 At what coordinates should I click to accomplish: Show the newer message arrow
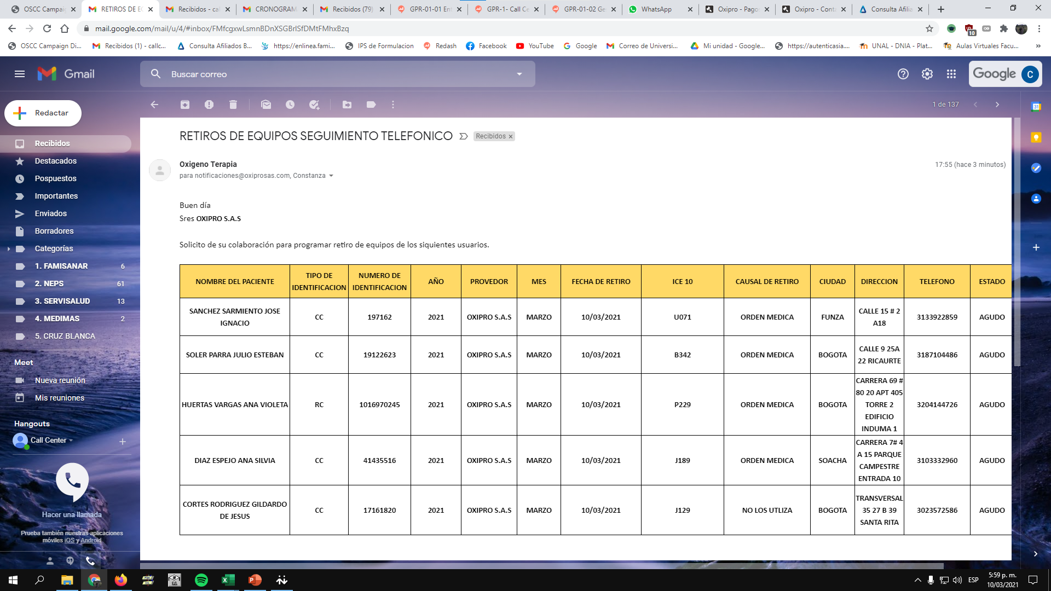coord(975,105)
